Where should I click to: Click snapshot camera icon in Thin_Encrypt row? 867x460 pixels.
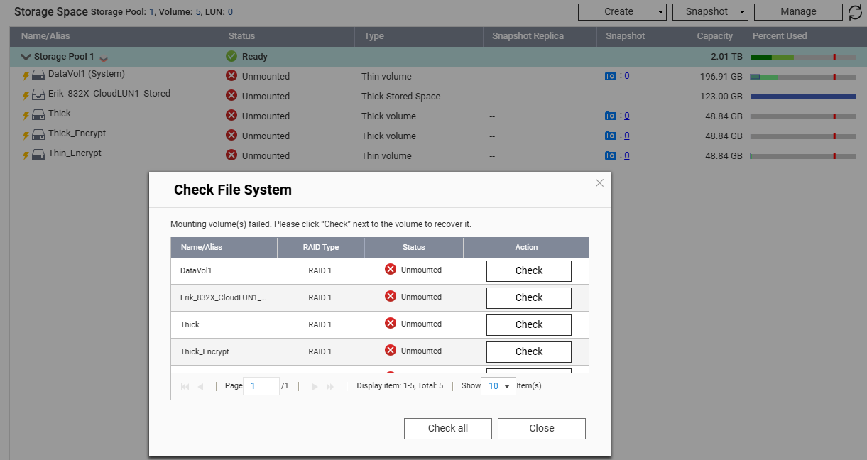[610, 155]
